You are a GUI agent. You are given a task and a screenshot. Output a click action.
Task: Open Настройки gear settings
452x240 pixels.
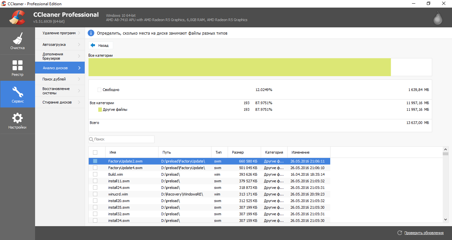coord(18,121)
